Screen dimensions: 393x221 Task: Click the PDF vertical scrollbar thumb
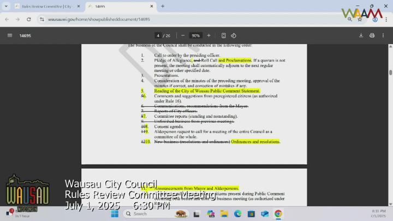point(390,73)
